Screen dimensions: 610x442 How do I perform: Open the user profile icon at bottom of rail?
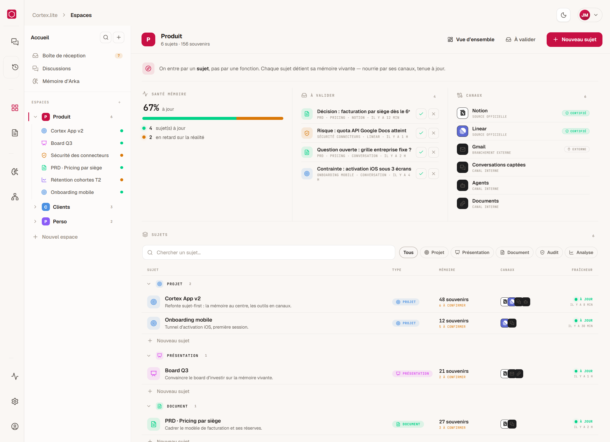(x=15, y=426)
